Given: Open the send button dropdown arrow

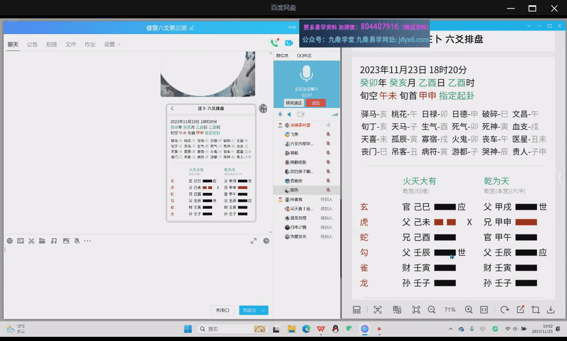Looking at the screenshot, I should (264, 310).
